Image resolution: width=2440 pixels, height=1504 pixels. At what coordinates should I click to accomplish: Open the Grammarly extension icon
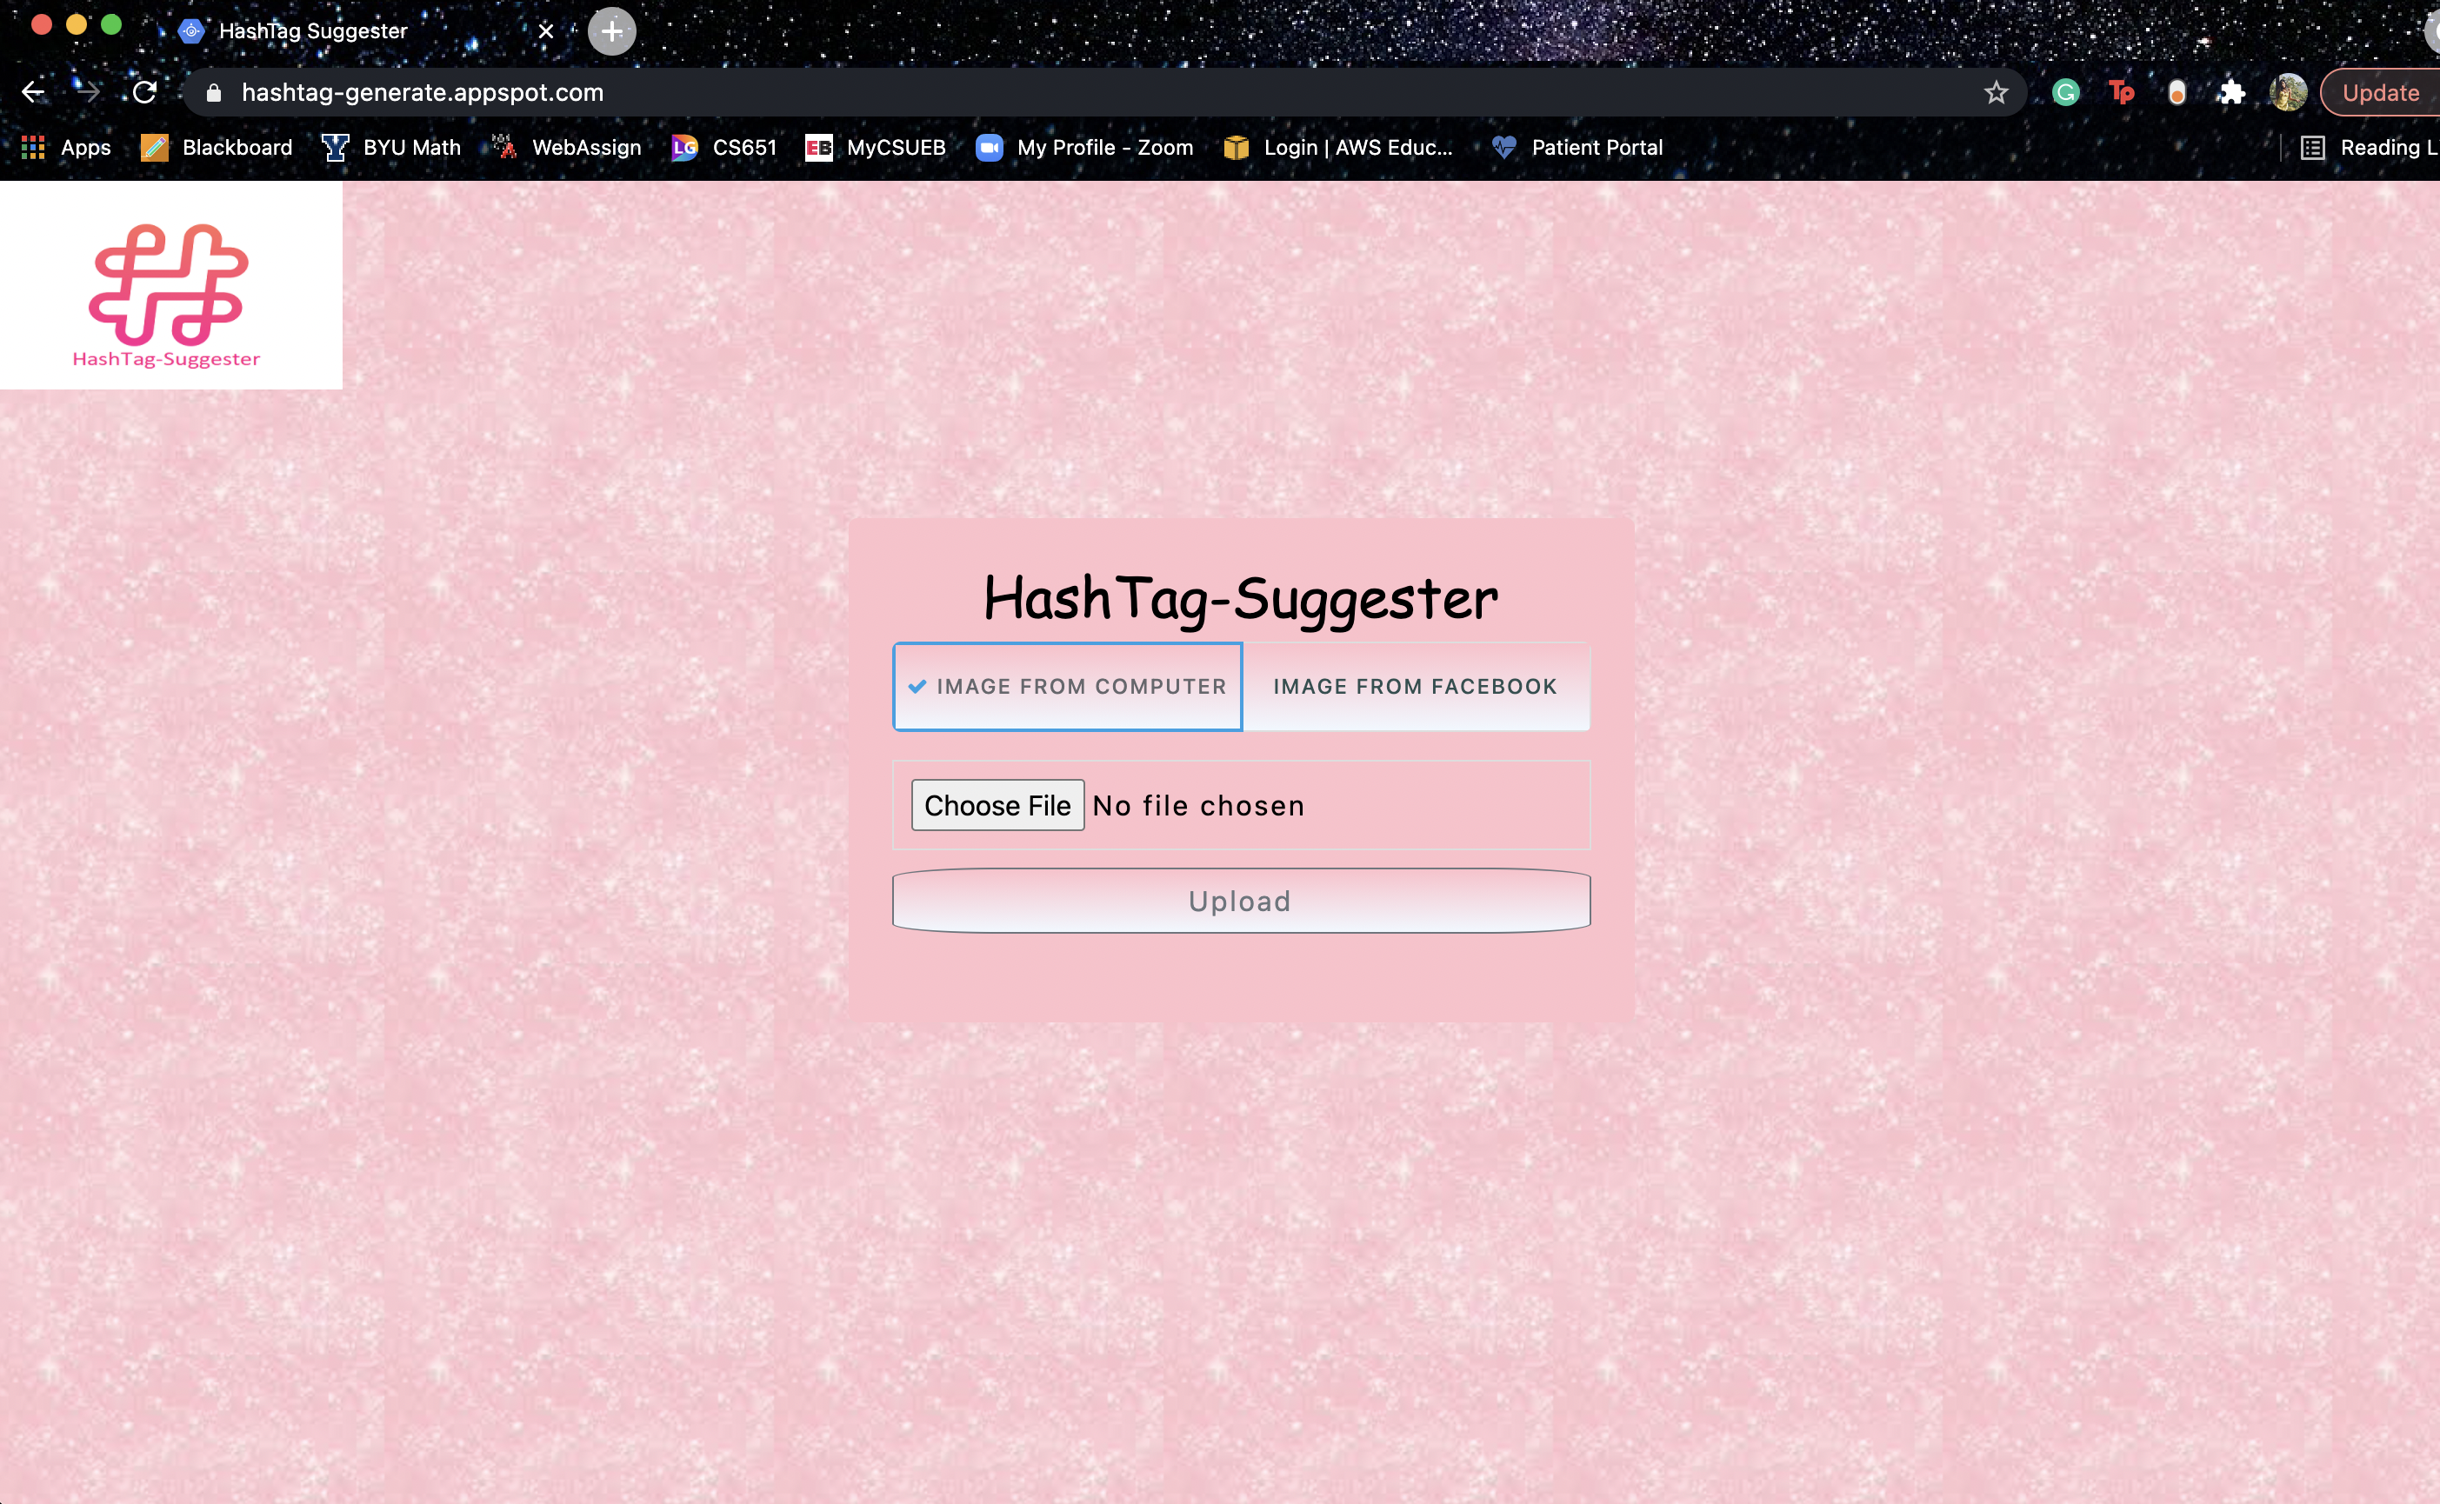tap(2066, 92)
